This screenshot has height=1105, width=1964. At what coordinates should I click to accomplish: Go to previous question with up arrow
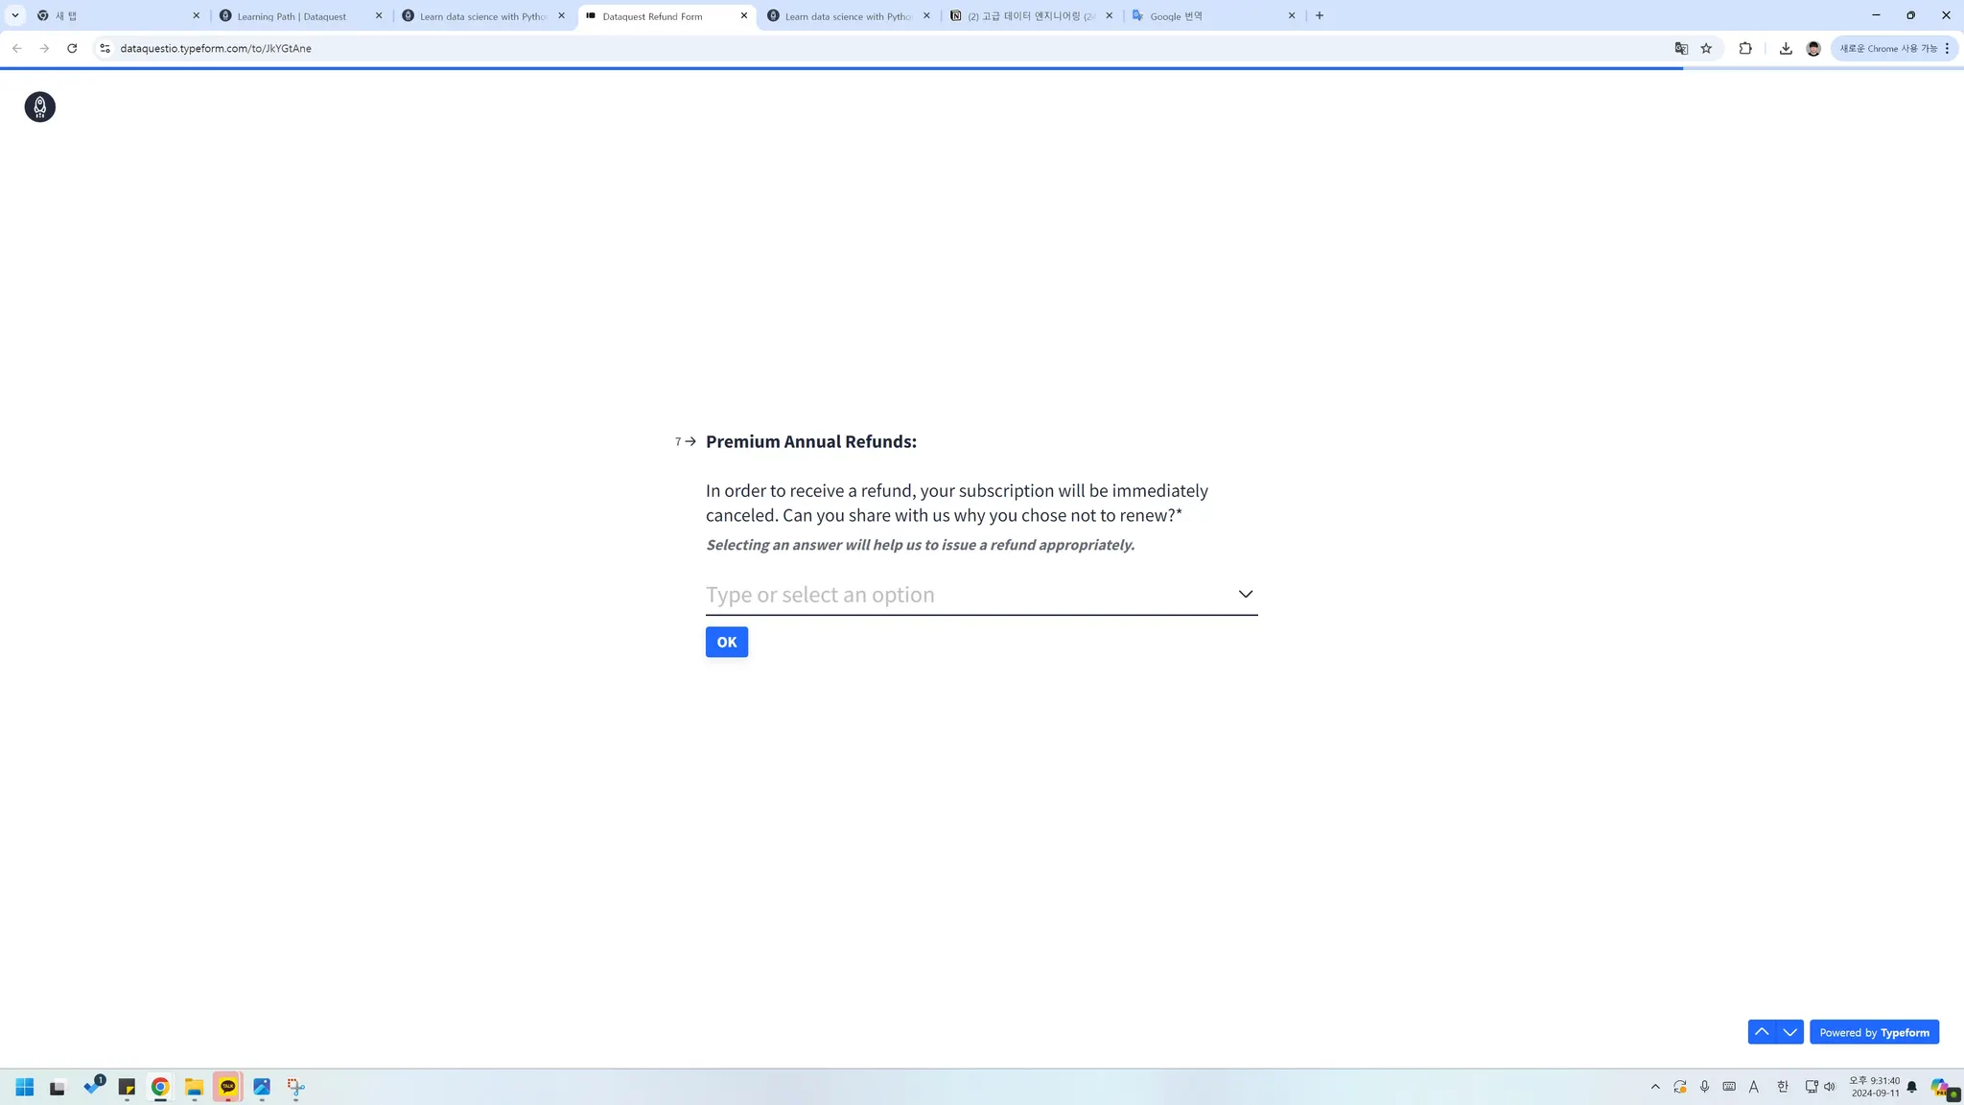click(x=1762, y=1032)
